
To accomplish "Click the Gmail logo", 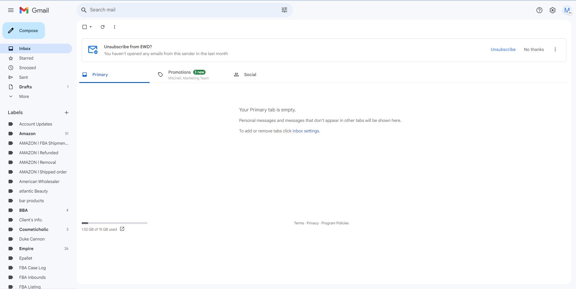I will (x=34, y=10).
